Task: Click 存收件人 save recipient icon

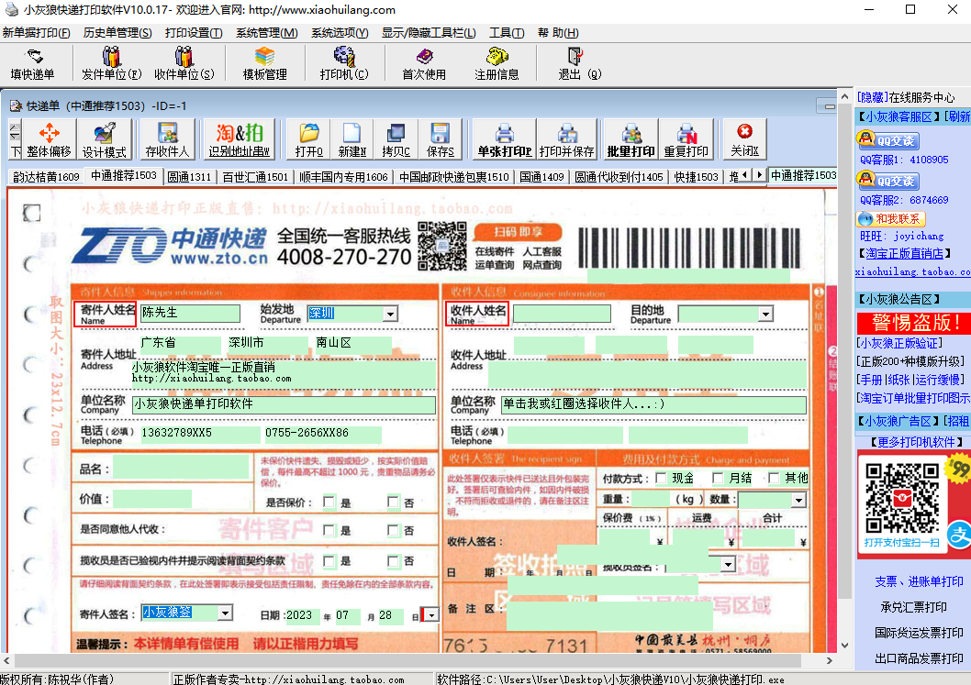Action: coord(167,140)
